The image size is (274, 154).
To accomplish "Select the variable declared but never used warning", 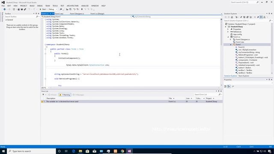I will [x=132, y=102].
